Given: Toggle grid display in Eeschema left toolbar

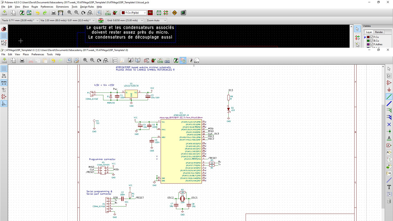Looking at the screenshot, I should 4,69.
